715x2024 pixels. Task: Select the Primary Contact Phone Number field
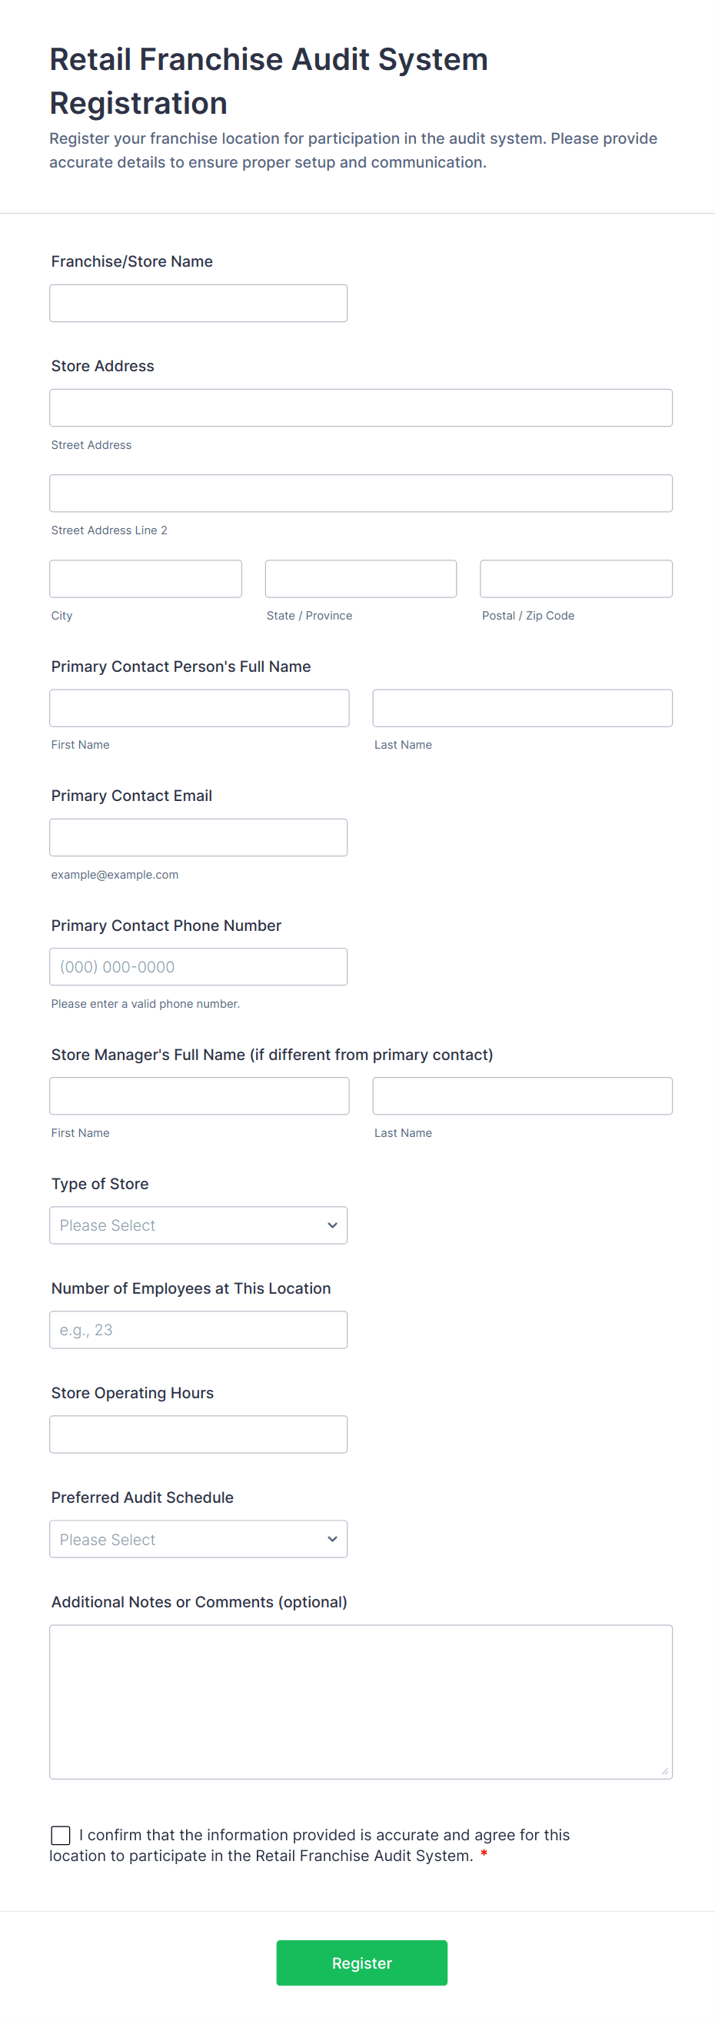coord(198,966)
